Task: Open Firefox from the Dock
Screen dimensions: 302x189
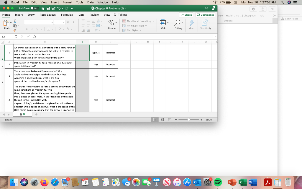Action: pos(45,182)
